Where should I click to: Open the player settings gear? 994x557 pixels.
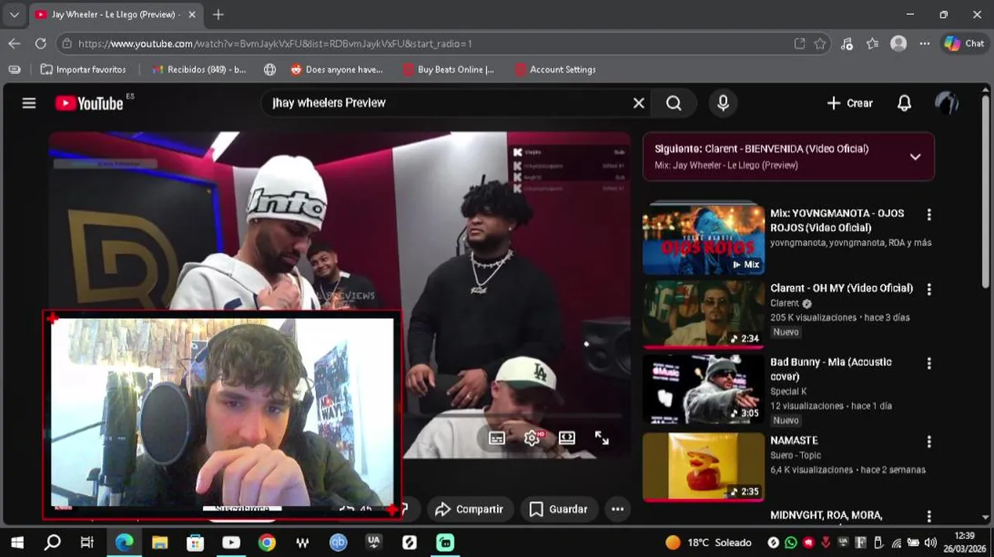pos(533,438)
